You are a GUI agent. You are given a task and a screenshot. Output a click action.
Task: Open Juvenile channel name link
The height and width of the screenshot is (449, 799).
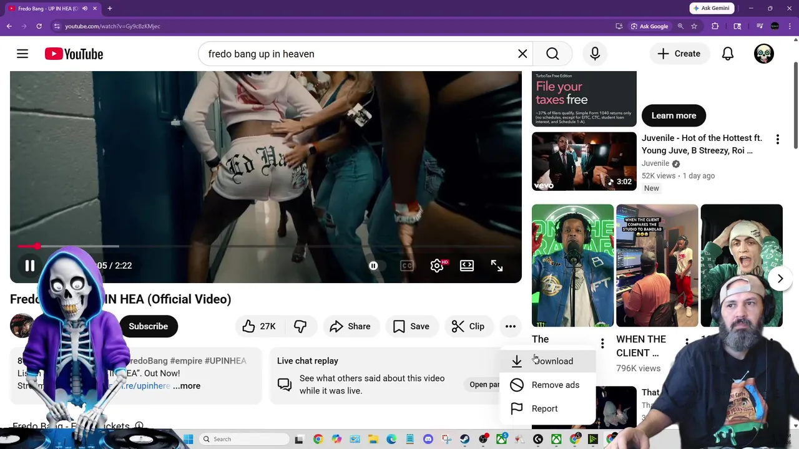[655, 163]
